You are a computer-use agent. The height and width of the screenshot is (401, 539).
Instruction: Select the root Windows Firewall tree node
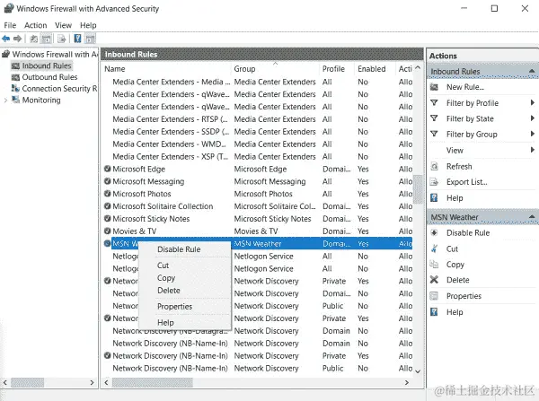pyautogui.click(x=55, y=54)
